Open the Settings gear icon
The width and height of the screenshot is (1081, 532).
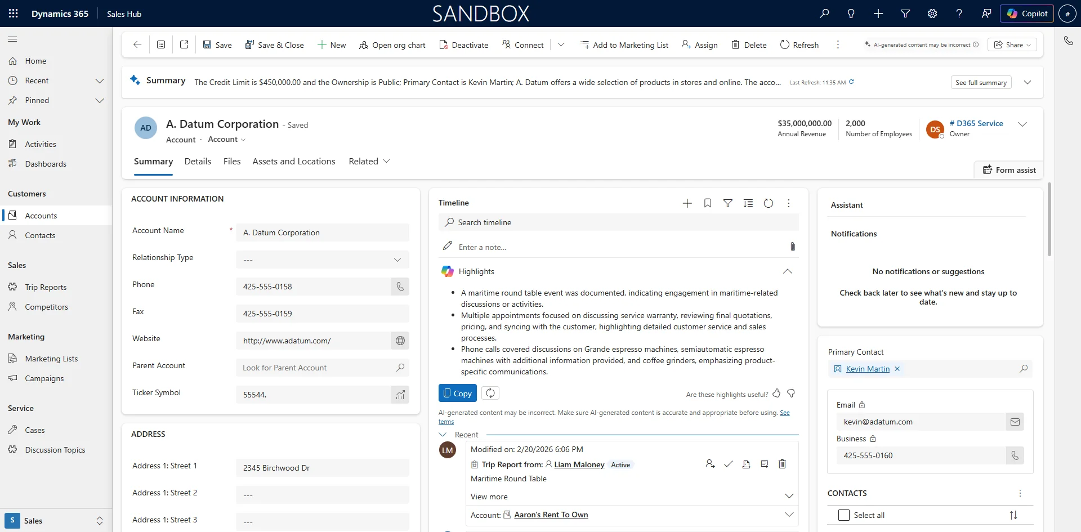(932, 14)
